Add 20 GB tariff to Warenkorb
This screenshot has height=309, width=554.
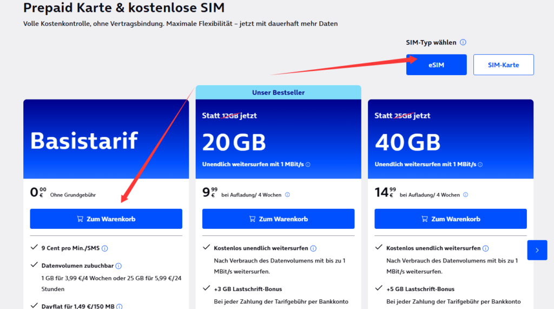click(x=278, y=219)
